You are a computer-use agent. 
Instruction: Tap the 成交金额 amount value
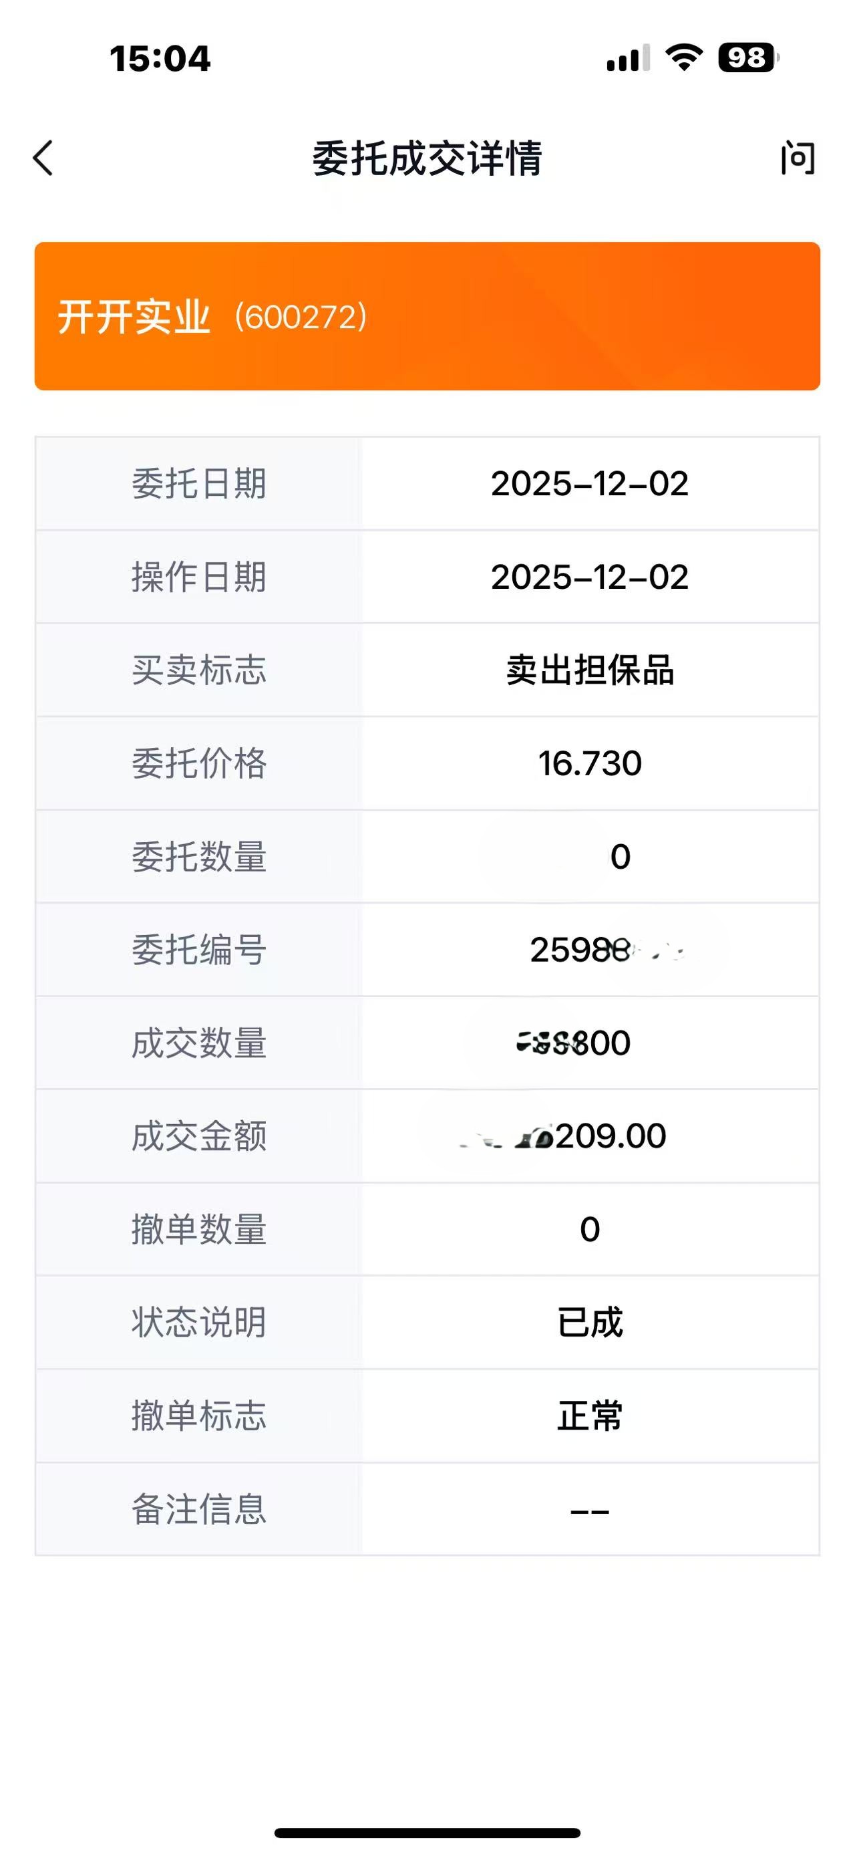pyautogui.click(x=590, y=1136)
